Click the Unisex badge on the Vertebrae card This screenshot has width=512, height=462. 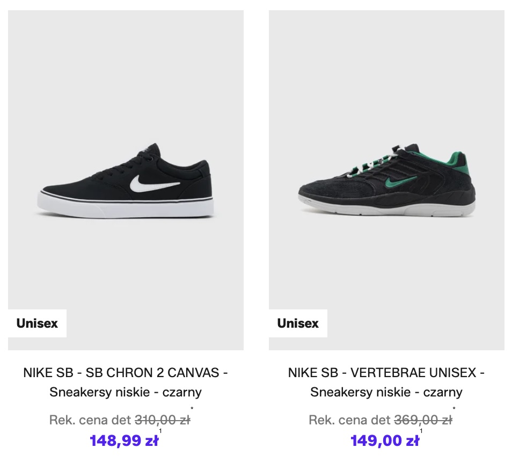coord(298,323)
